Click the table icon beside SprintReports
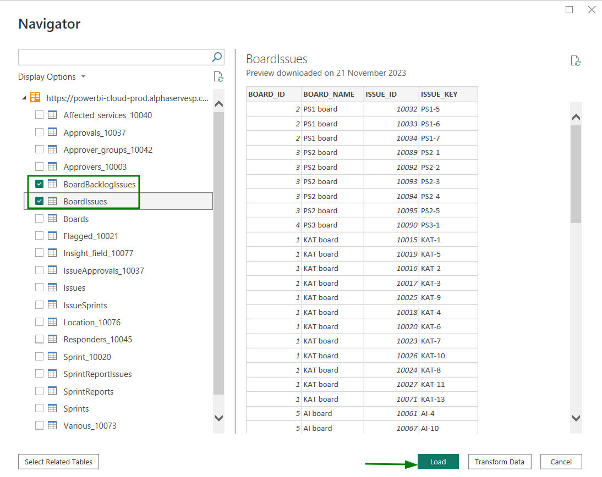602x477 pixels. [x=53, y=391]
